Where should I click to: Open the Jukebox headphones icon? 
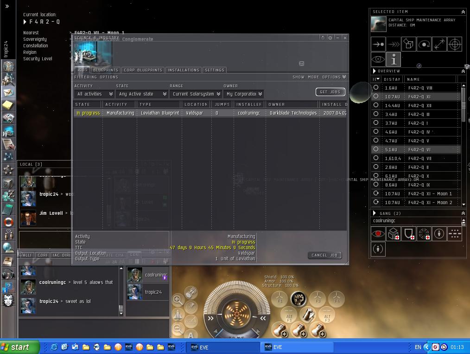8,274
